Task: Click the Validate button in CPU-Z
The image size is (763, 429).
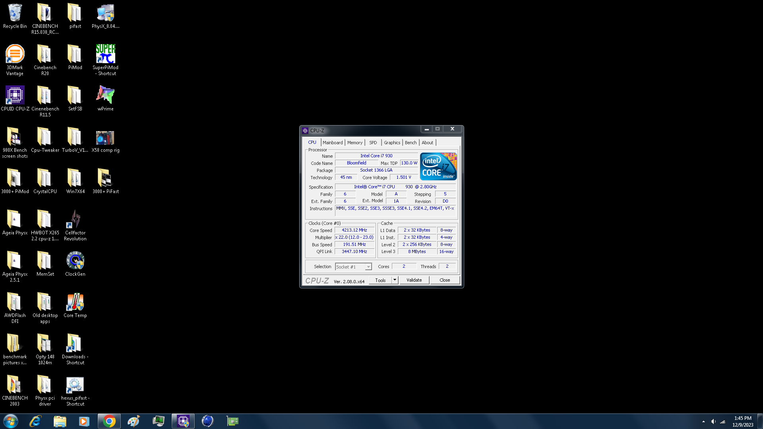Action: tap(414, 280)
